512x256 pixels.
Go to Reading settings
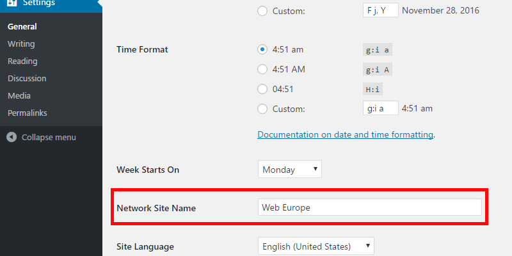[x=22, y=61]
